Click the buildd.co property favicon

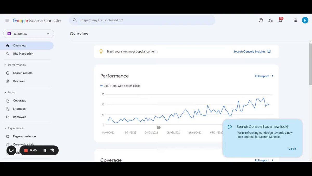tap(9, 34)
